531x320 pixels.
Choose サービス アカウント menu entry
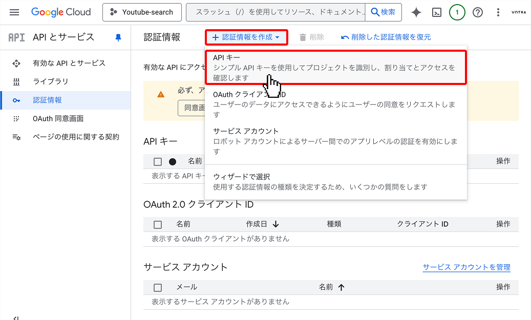[x=335, y=141]
